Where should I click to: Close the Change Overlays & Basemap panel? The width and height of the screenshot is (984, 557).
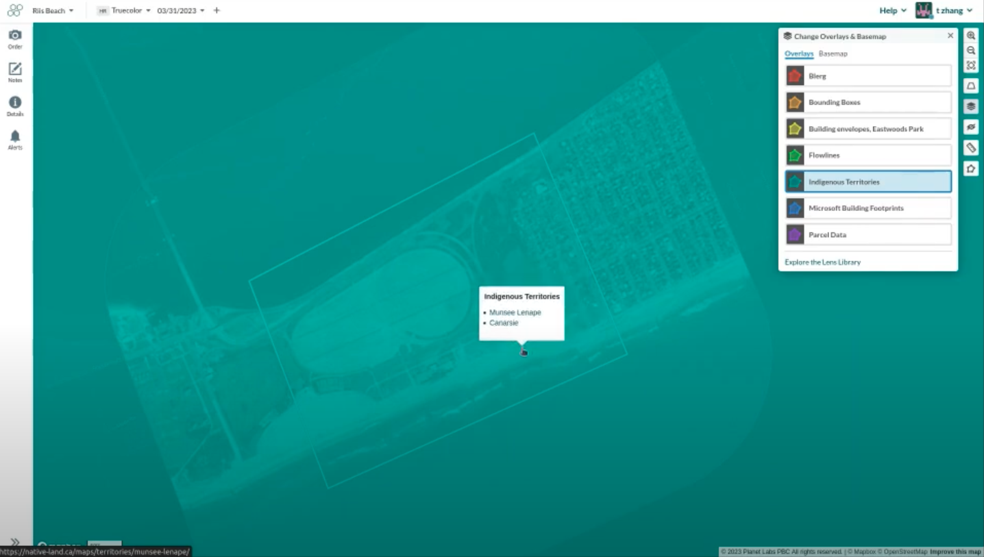[x=950, y=36]
